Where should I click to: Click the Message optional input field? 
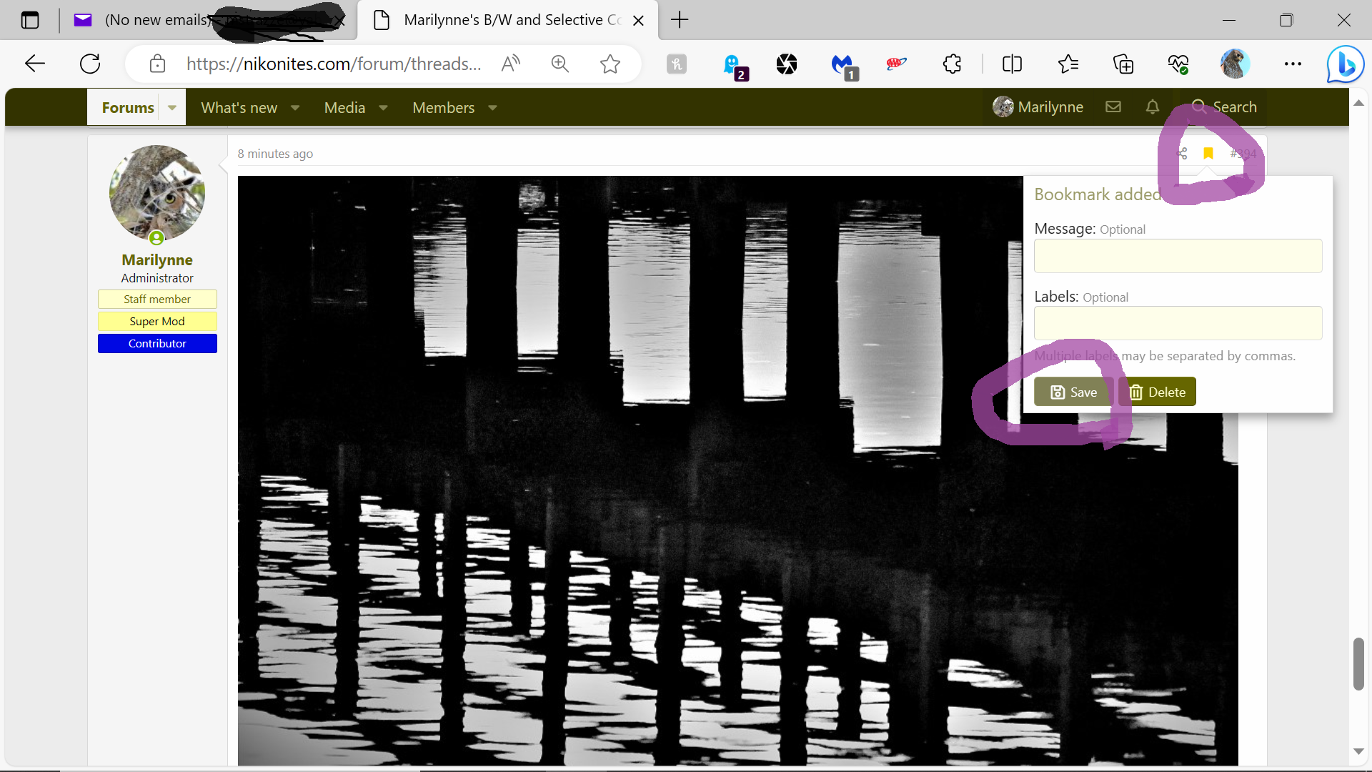pos(1178,256)
